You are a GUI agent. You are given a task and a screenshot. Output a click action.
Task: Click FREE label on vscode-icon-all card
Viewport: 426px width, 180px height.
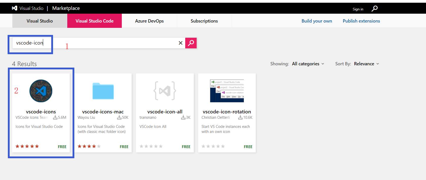pos(186,147)
